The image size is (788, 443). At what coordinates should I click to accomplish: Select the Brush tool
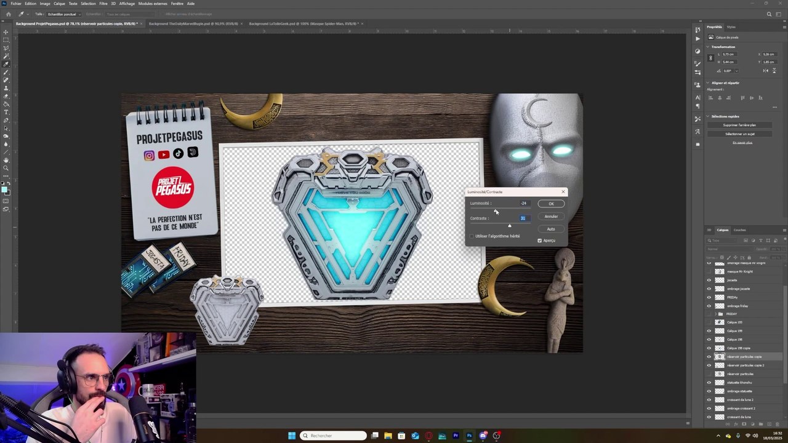[6, 72]
